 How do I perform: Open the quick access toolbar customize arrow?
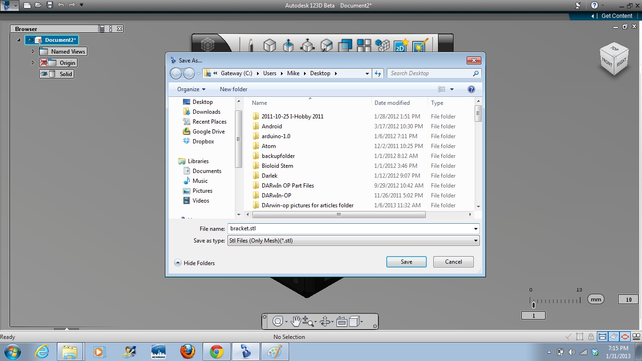[x=82, y=5]
